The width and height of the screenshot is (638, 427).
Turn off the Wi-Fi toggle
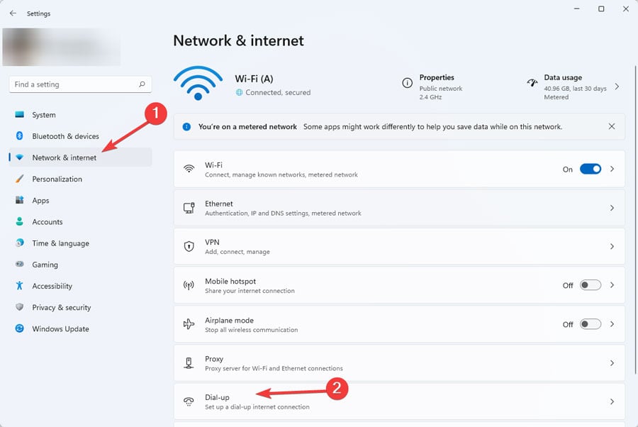coord(590,170)
